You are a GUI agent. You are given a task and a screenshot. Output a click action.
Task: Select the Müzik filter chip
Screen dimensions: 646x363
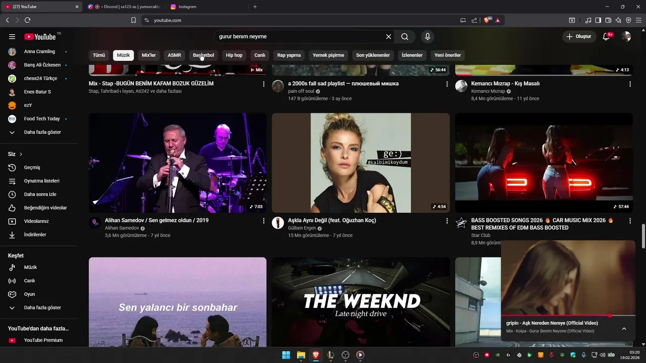click(x=124, y=55)
